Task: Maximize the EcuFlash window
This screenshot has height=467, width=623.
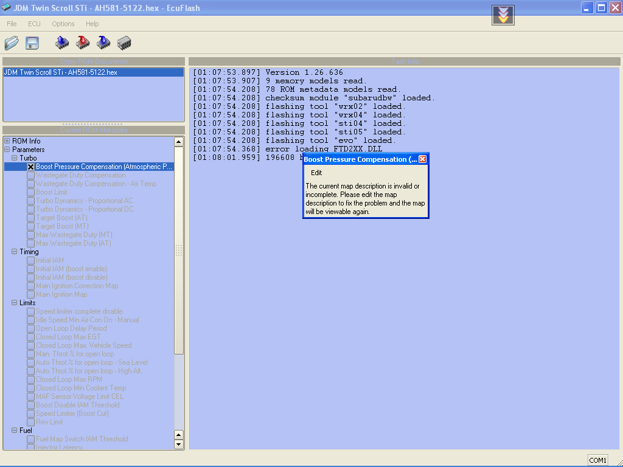Action: (x=601, y=7)
